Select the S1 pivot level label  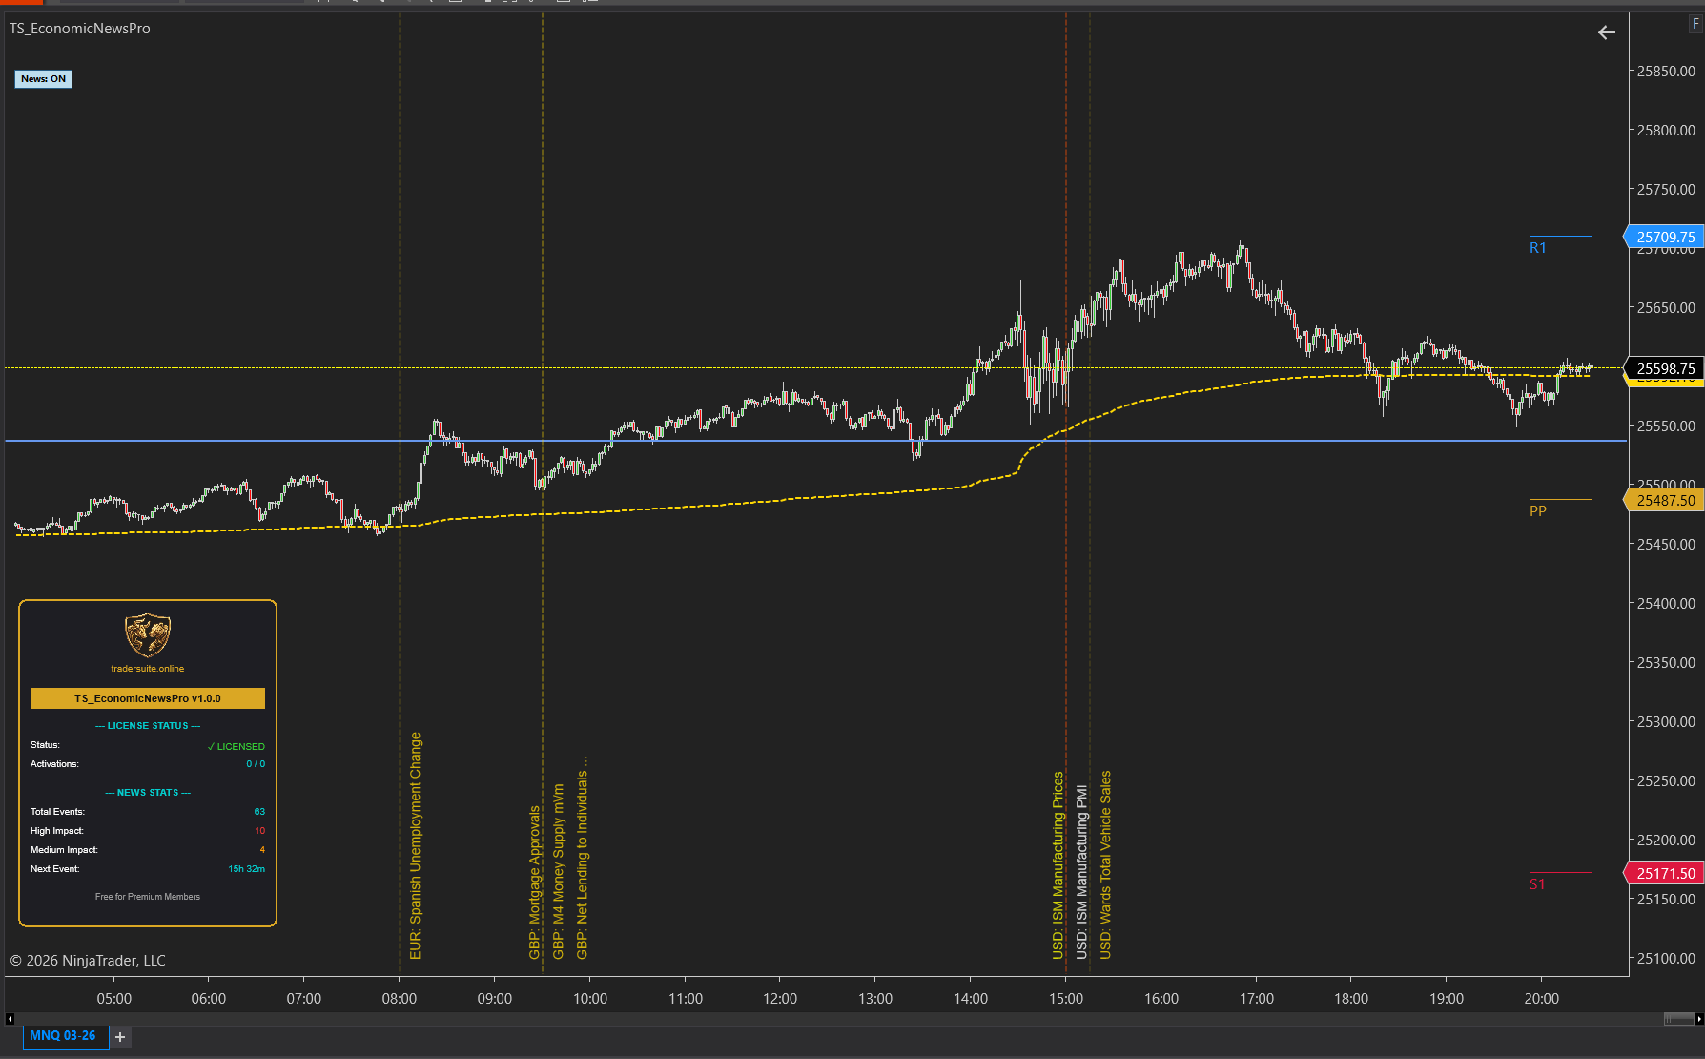click(1538, 884)
